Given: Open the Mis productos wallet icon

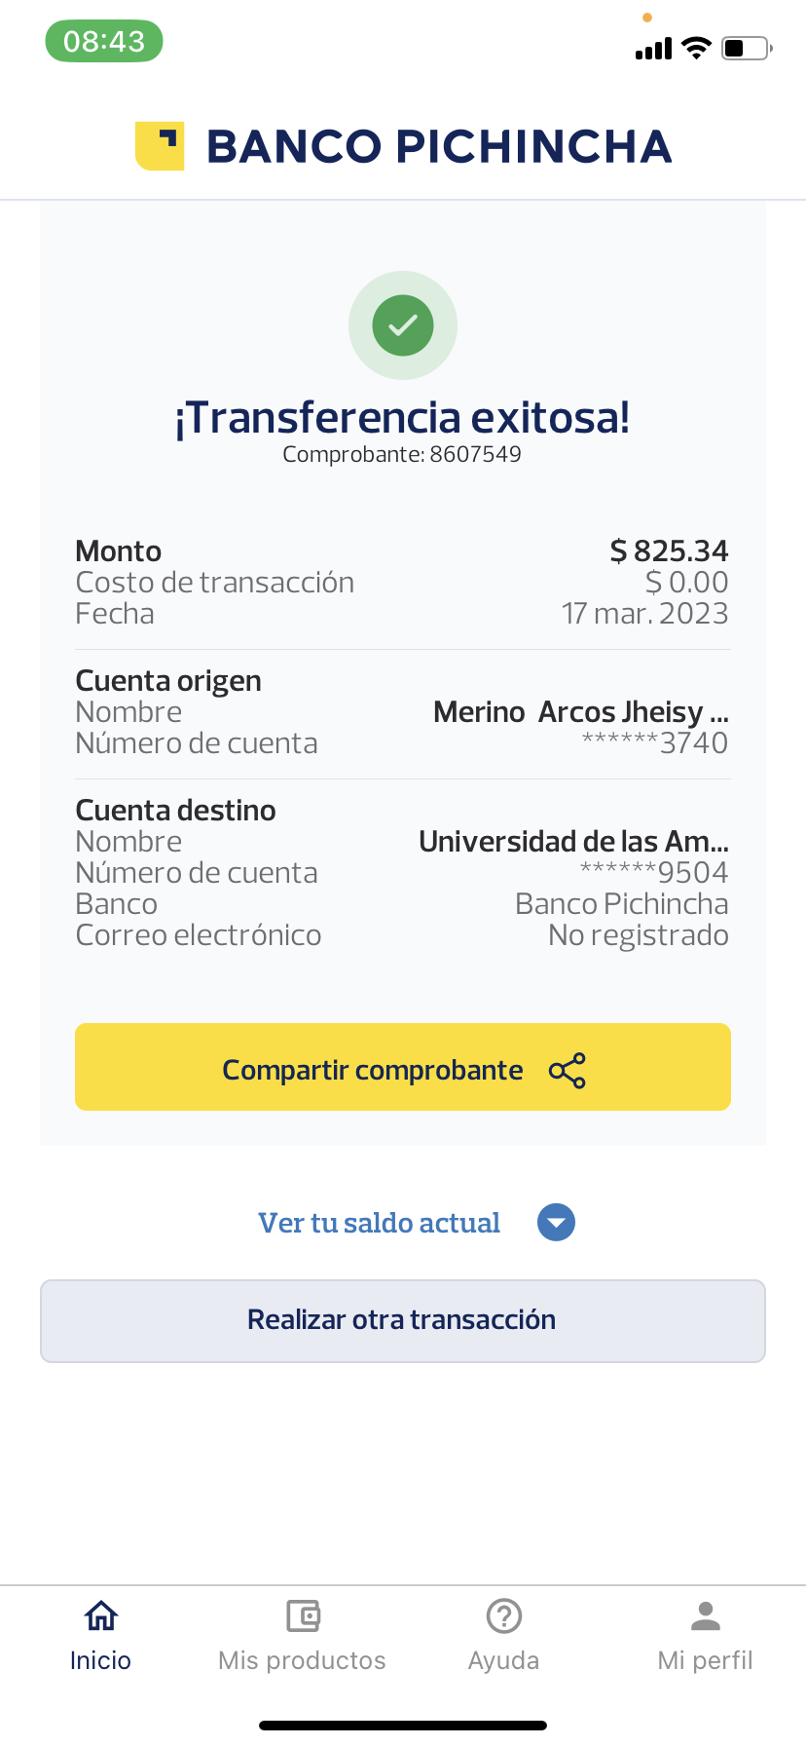Looking at the screenshot, I should 303,1616.
